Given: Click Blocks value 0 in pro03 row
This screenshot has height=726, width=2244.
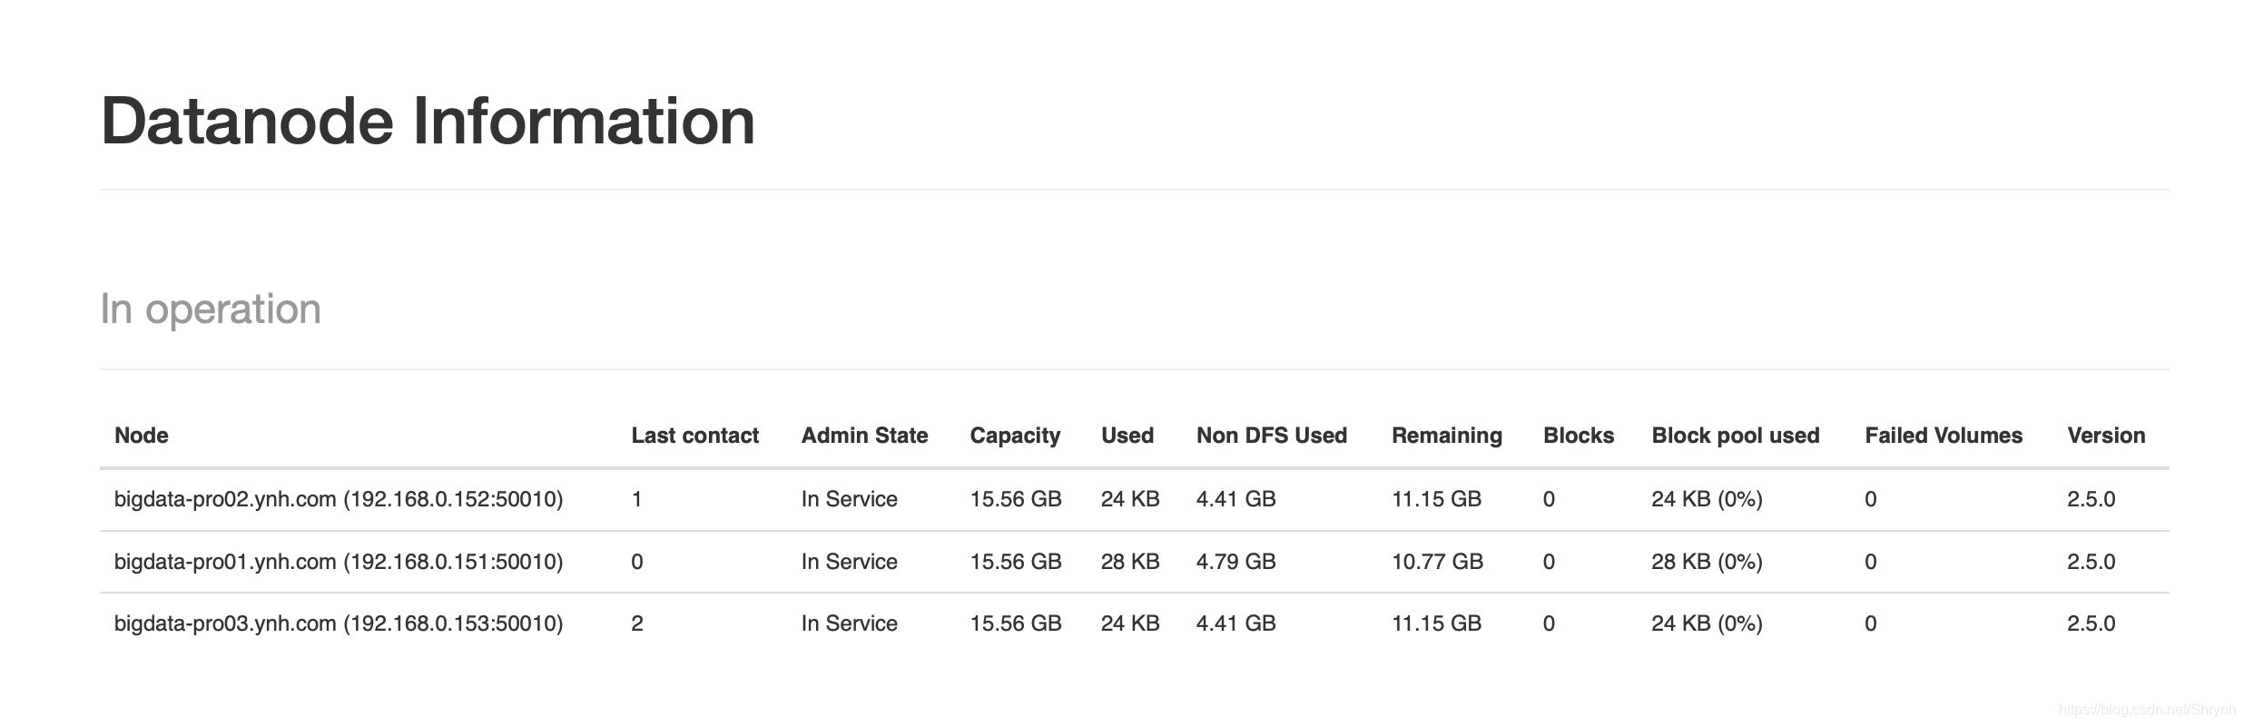Looking at the screenshot, I should [1550, 623].
